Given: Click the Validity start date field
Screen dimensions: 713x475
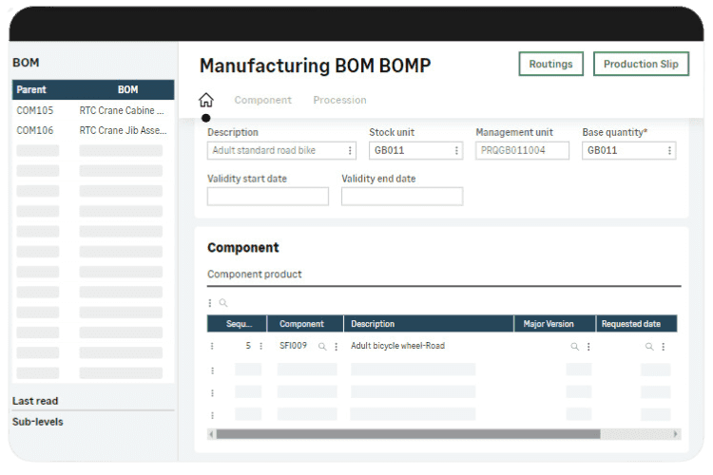Looking at the screenshot, I should tap(267, 197).
